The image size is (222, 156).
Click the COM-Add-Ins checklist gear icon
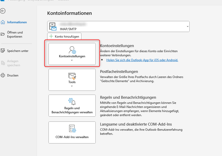pyautogui.click(x=72, y=129)
